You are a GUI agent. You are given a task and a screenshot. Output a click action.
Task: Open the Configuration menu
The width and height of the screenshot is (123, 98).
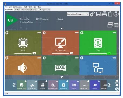(x=18, y=7)
